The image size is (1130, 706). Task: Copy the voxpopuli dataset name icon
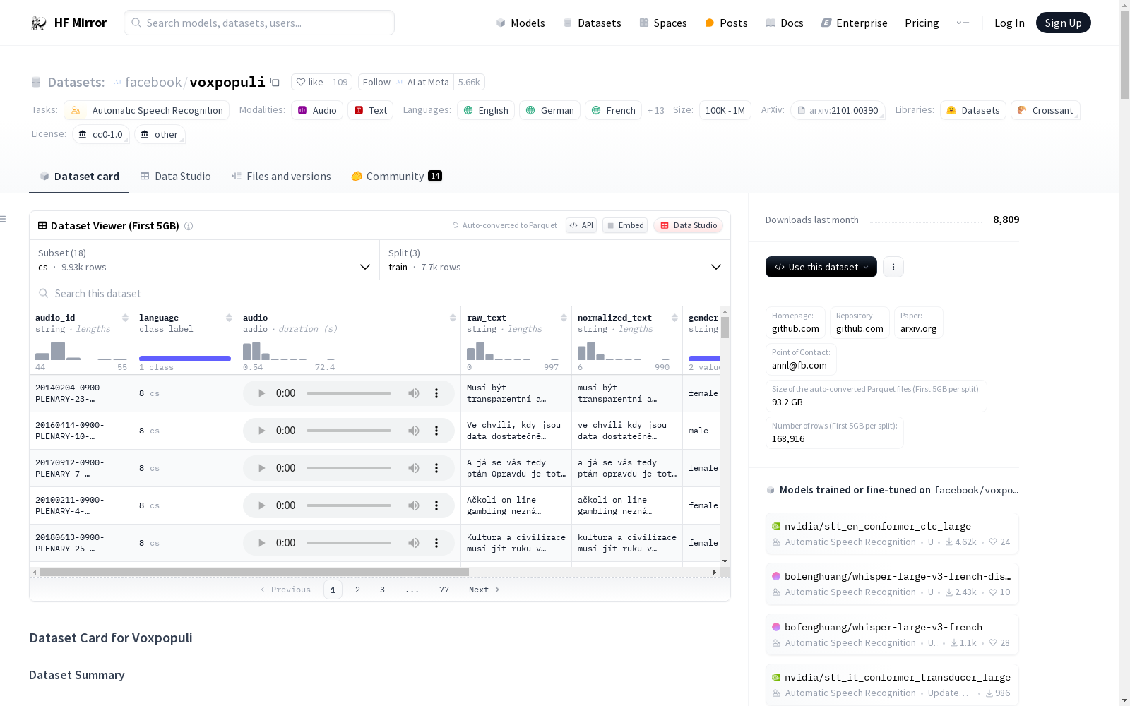tap(275, 82)
